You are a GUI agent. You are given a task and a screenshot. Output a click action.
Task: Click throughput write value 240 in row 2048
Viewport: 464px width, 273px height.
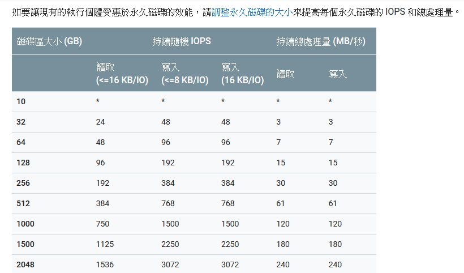tap(335, 265)
